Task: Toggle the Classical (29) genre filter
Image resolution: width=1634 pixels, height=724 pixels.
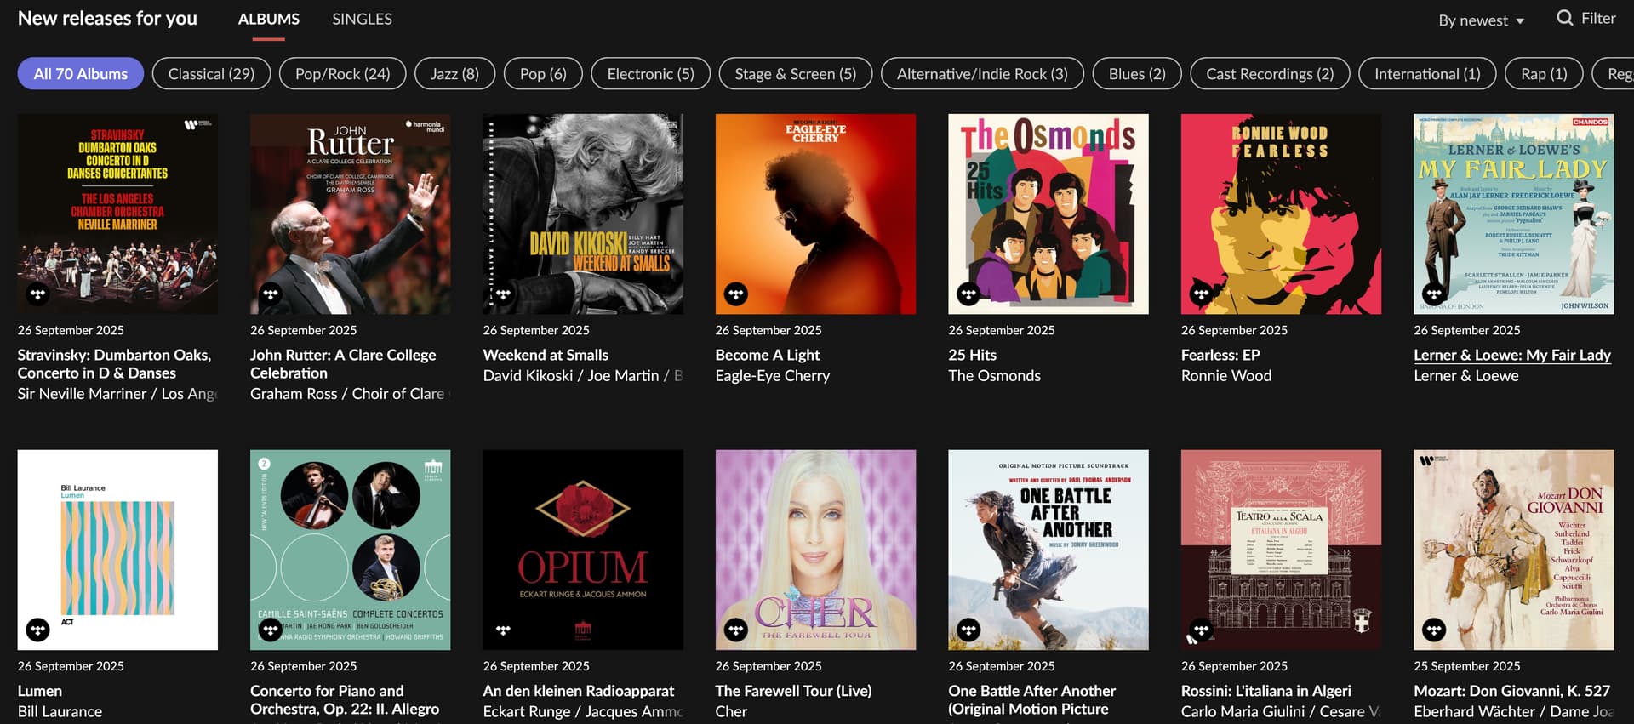Action: (x=211, y=74)
